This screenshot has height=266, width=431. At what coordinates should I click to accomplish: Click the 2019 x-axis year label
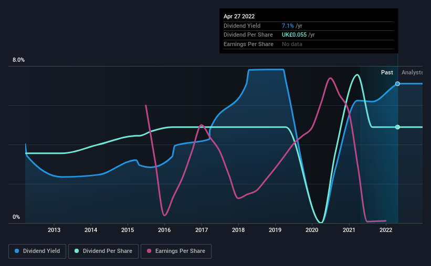pyautogui.click(x=275, y=230)
